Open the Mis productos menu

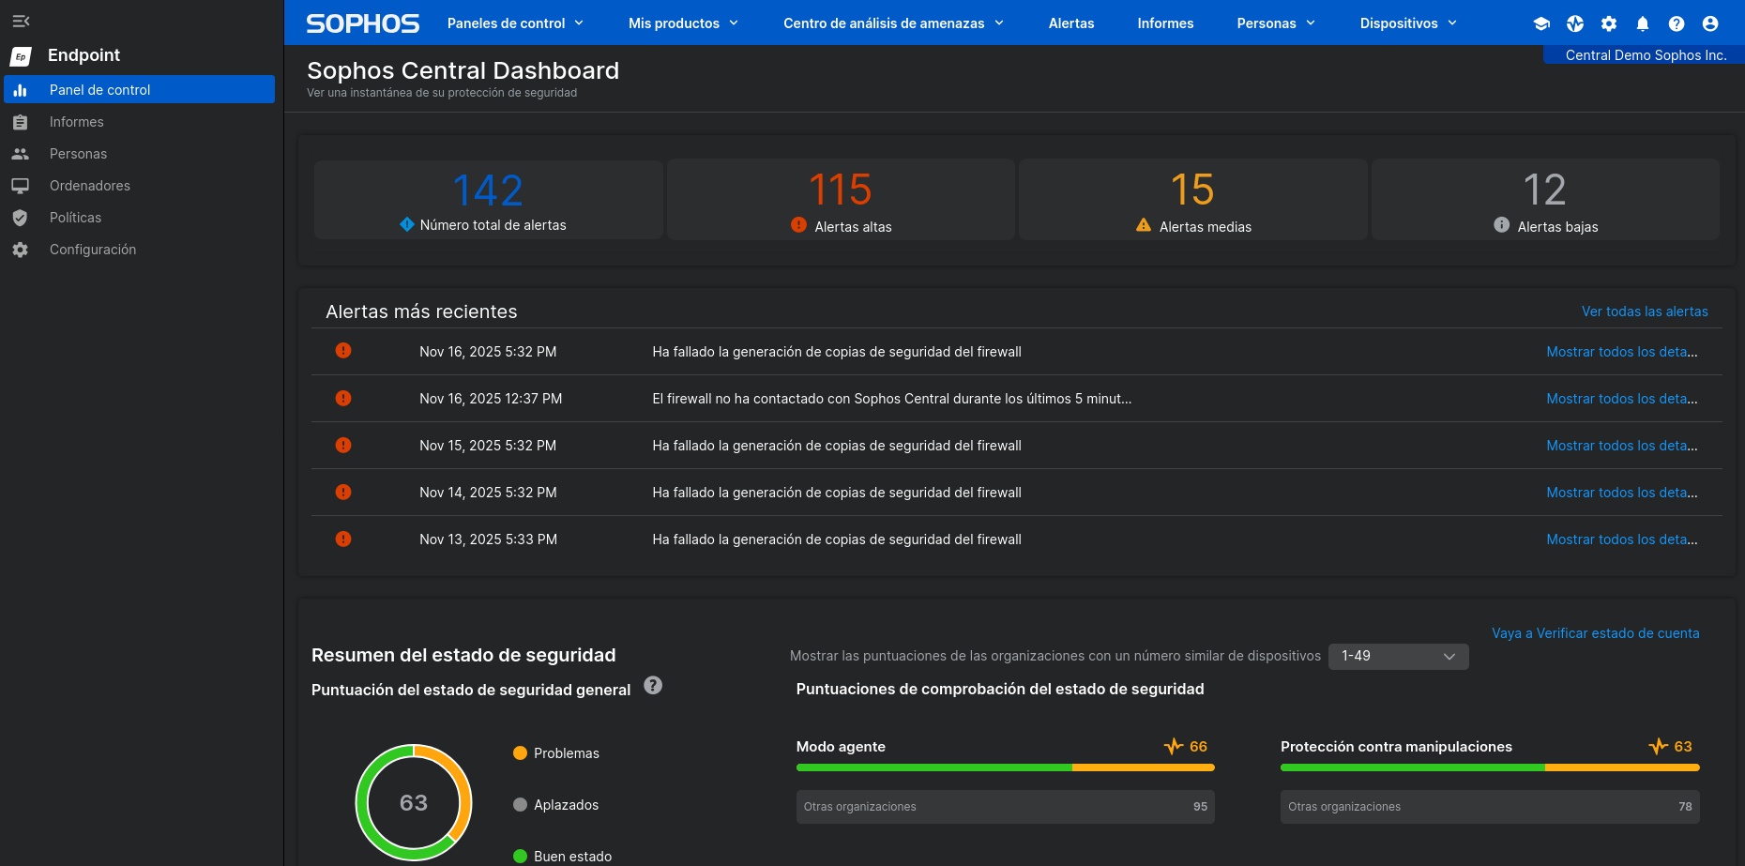(x=683, y=23)
